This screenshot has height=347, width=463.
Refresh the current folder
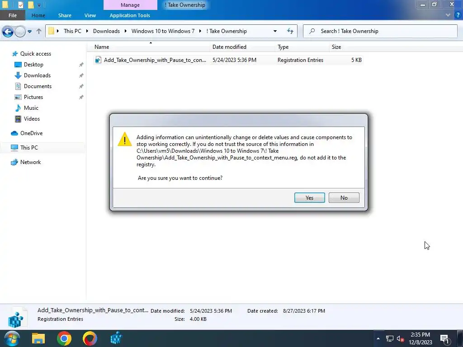tap(290, 31)
